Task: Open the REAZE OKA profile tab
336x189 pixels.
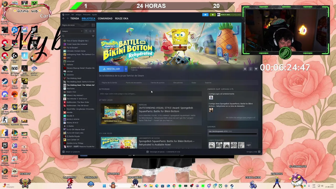Action: pos(122,18)
